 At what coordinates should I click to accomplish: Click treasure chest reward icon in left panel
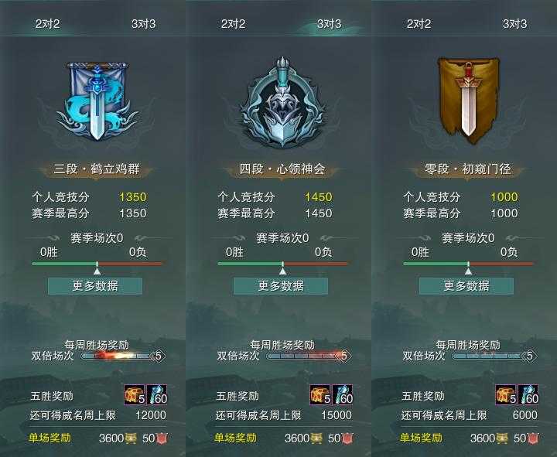(135, 394)
